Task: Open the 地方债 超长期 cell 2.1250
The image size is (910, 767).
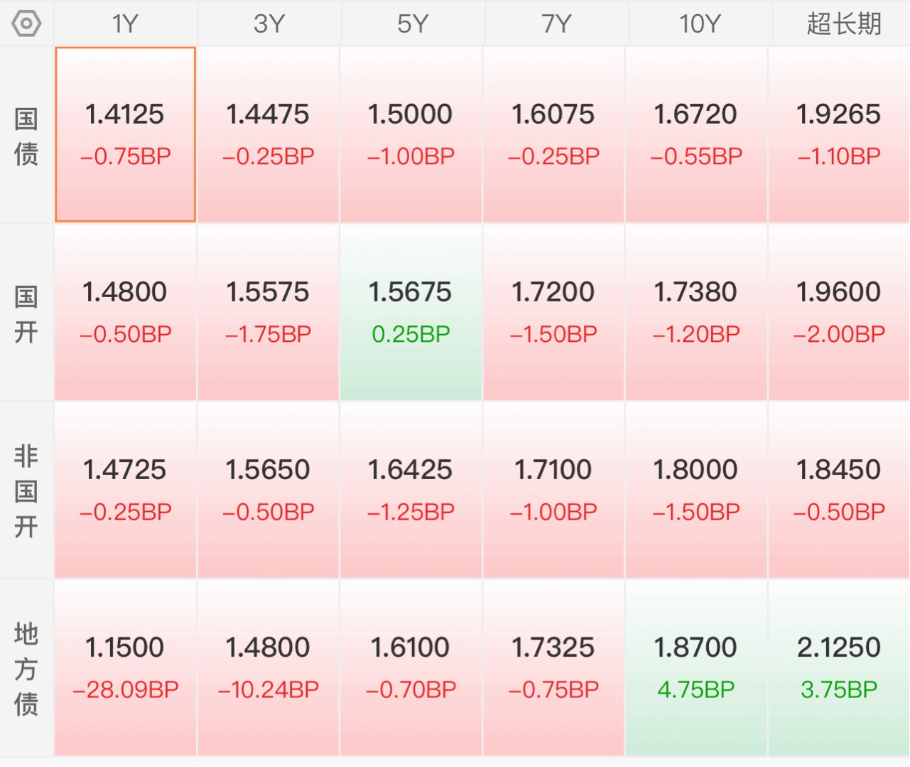Action: [x=839, y=668]
